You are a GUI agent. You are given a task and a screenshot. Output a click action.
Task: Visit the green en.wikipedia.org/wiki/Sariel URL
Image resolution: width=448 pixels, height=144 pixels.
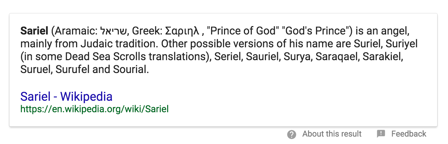point(94,109)
